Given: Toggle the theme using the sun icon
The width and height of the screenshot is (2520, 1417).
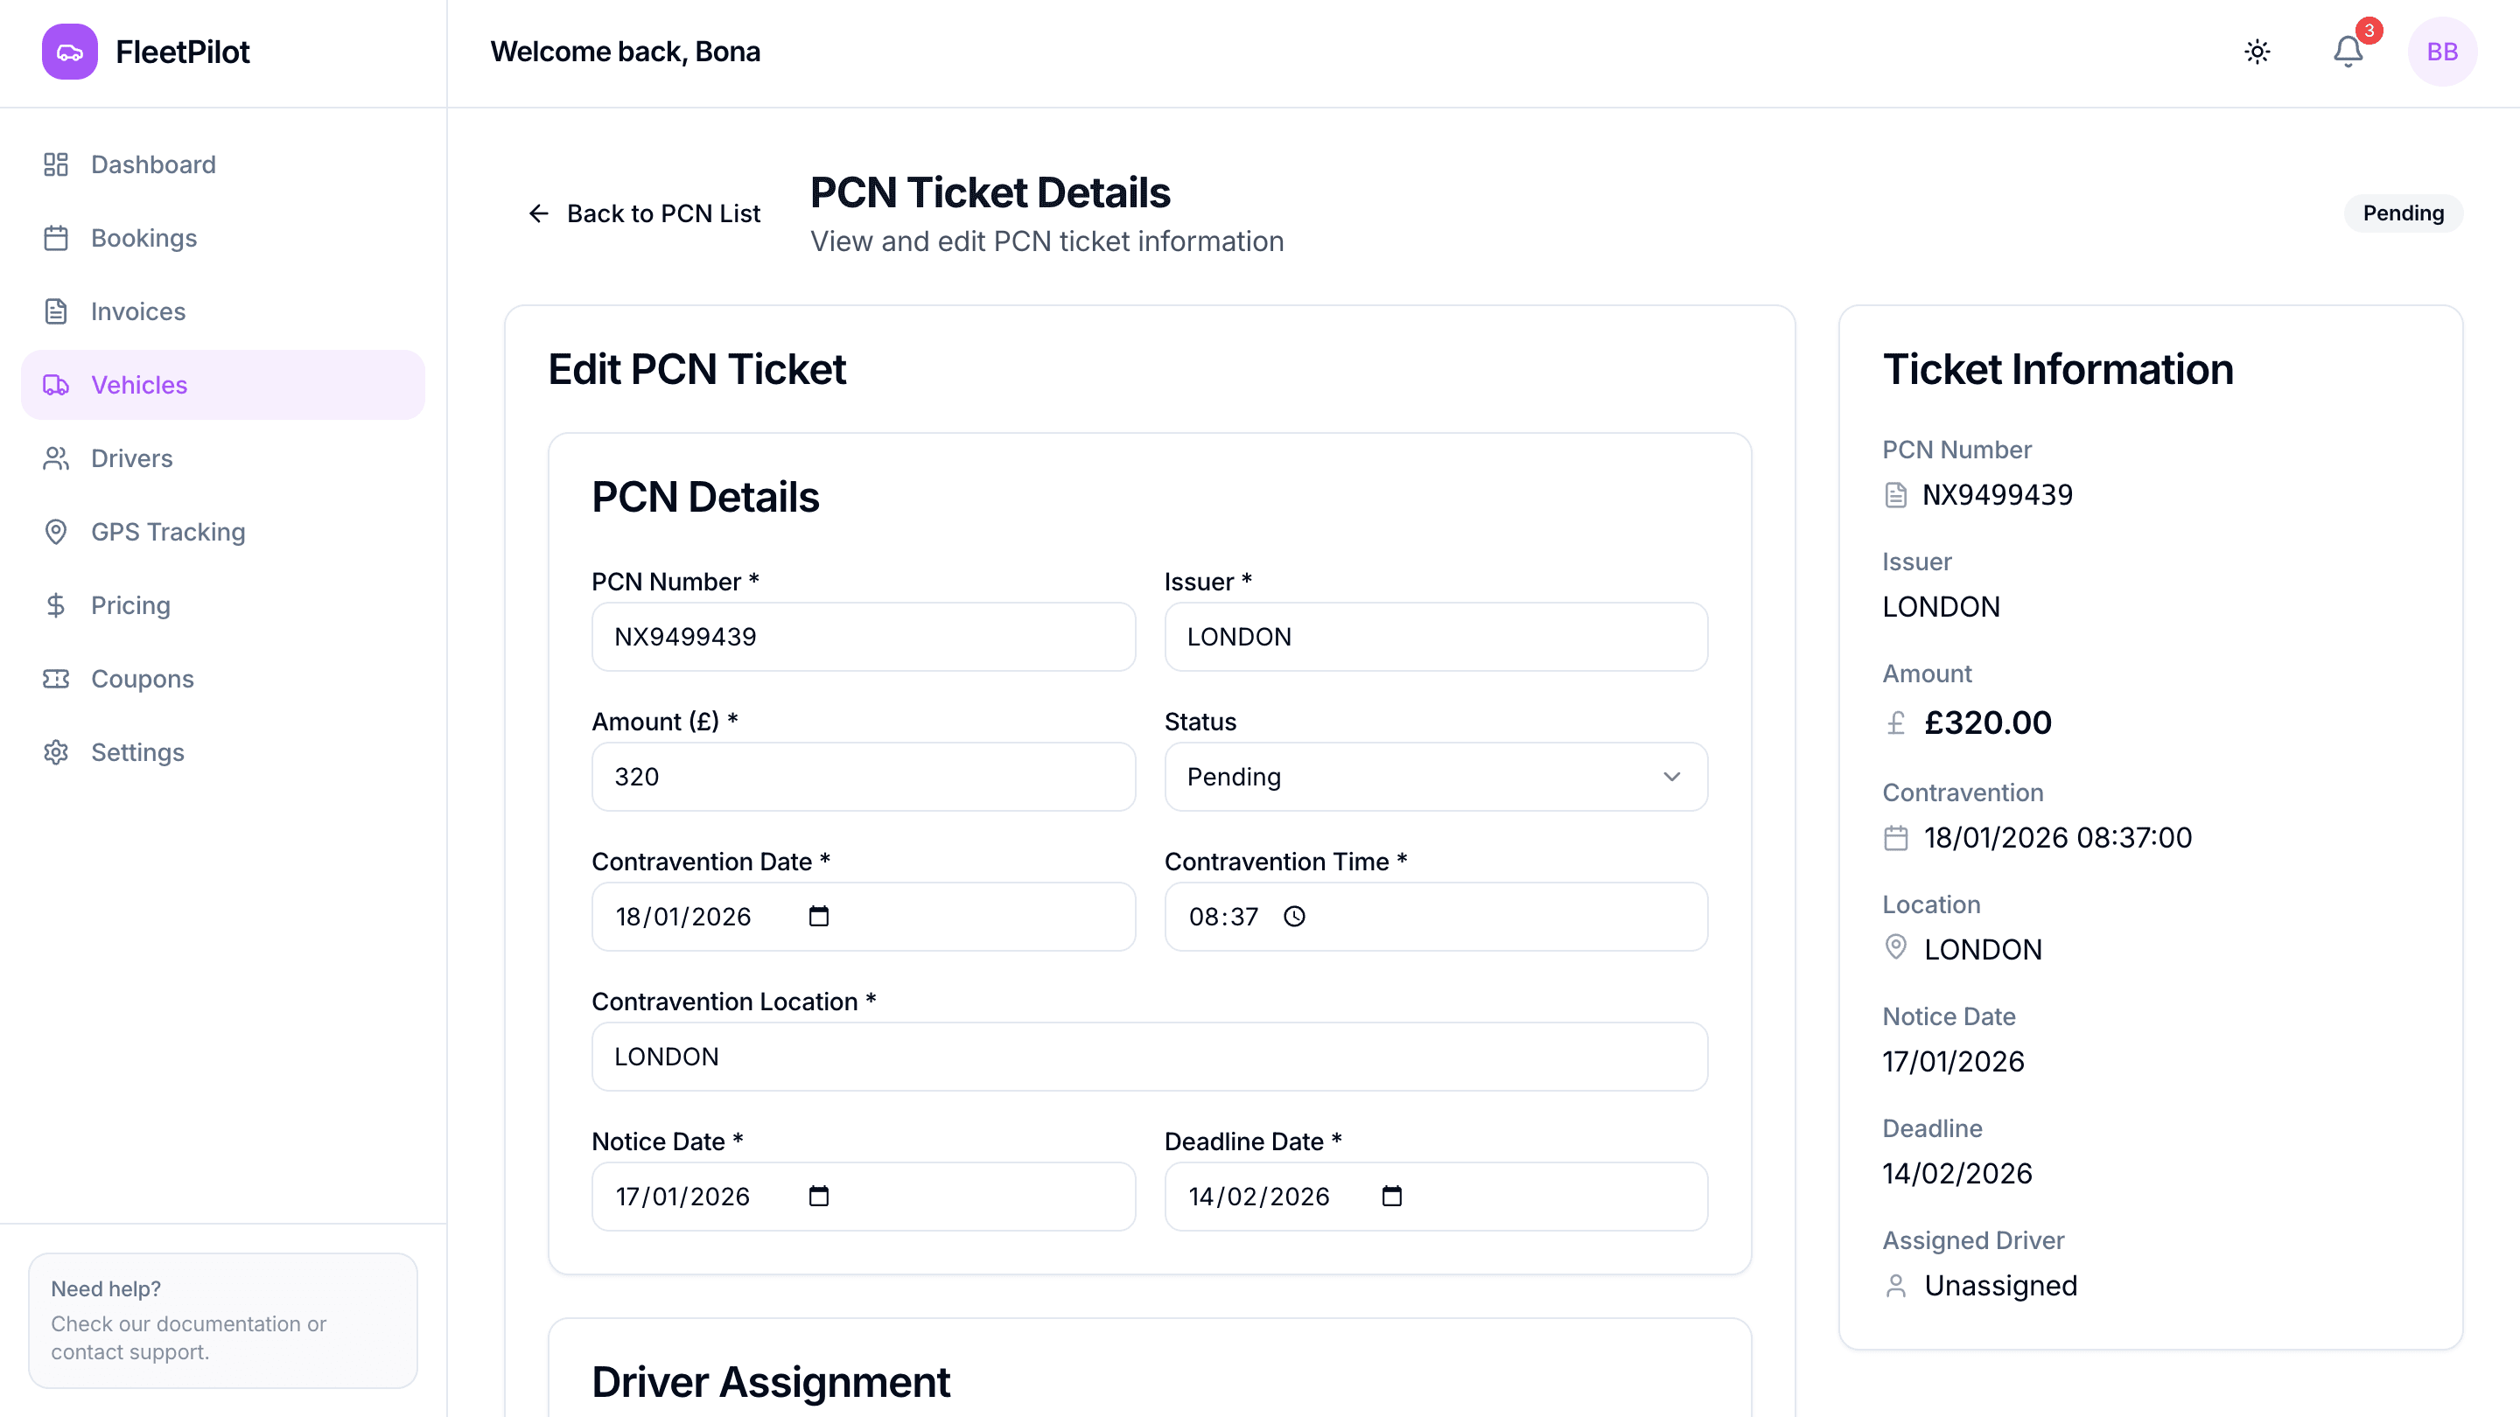Looking at the screenshot, I should [x=2257, y=52].
